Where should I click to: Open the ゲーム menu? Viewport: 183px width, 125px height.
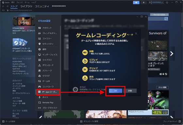coord(27,3)
